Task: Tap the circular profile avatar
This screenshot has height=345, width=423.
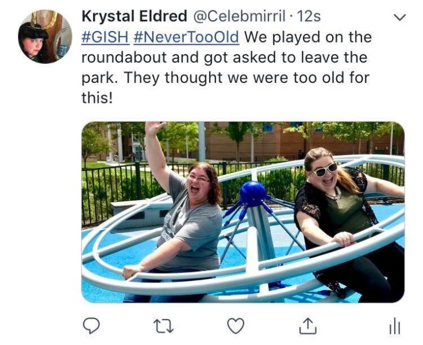Action: point(45,36)
